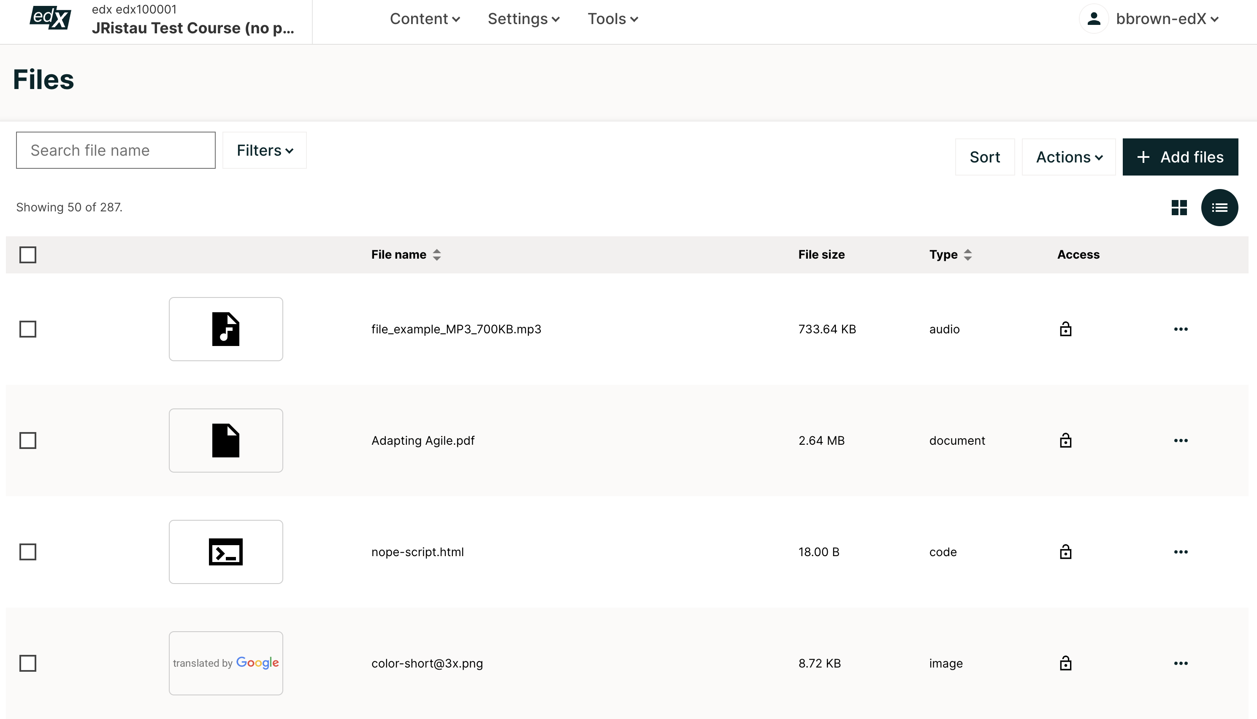Click the edX logo
The height and width of the screenshot is (719, 1257).
[49, 19]
